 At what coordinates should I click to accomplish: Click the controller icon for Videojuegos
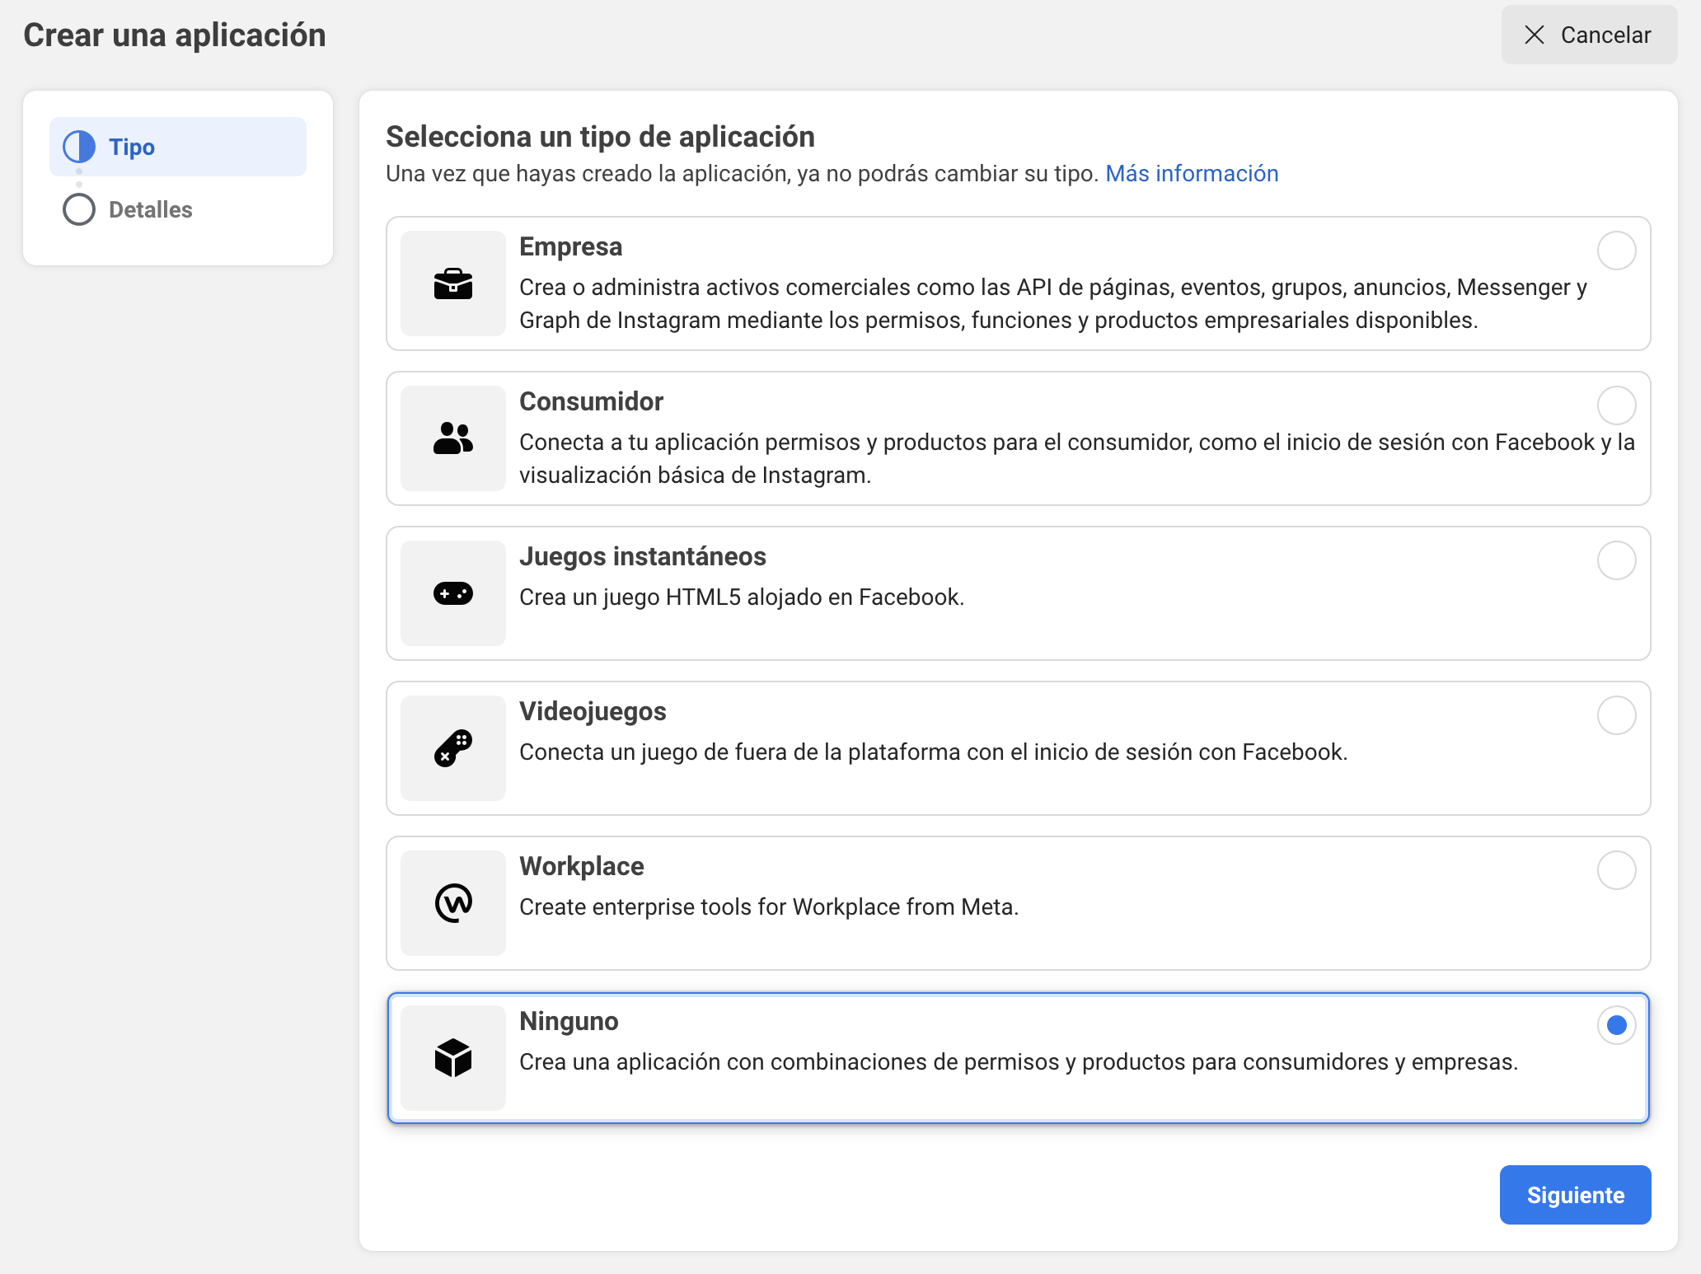pos(453,748)
